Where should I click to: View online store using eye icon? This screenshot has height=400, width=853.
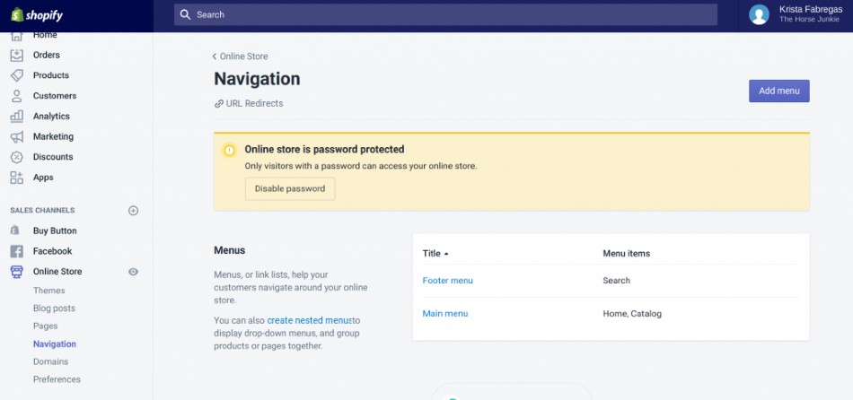pos(134,272)
